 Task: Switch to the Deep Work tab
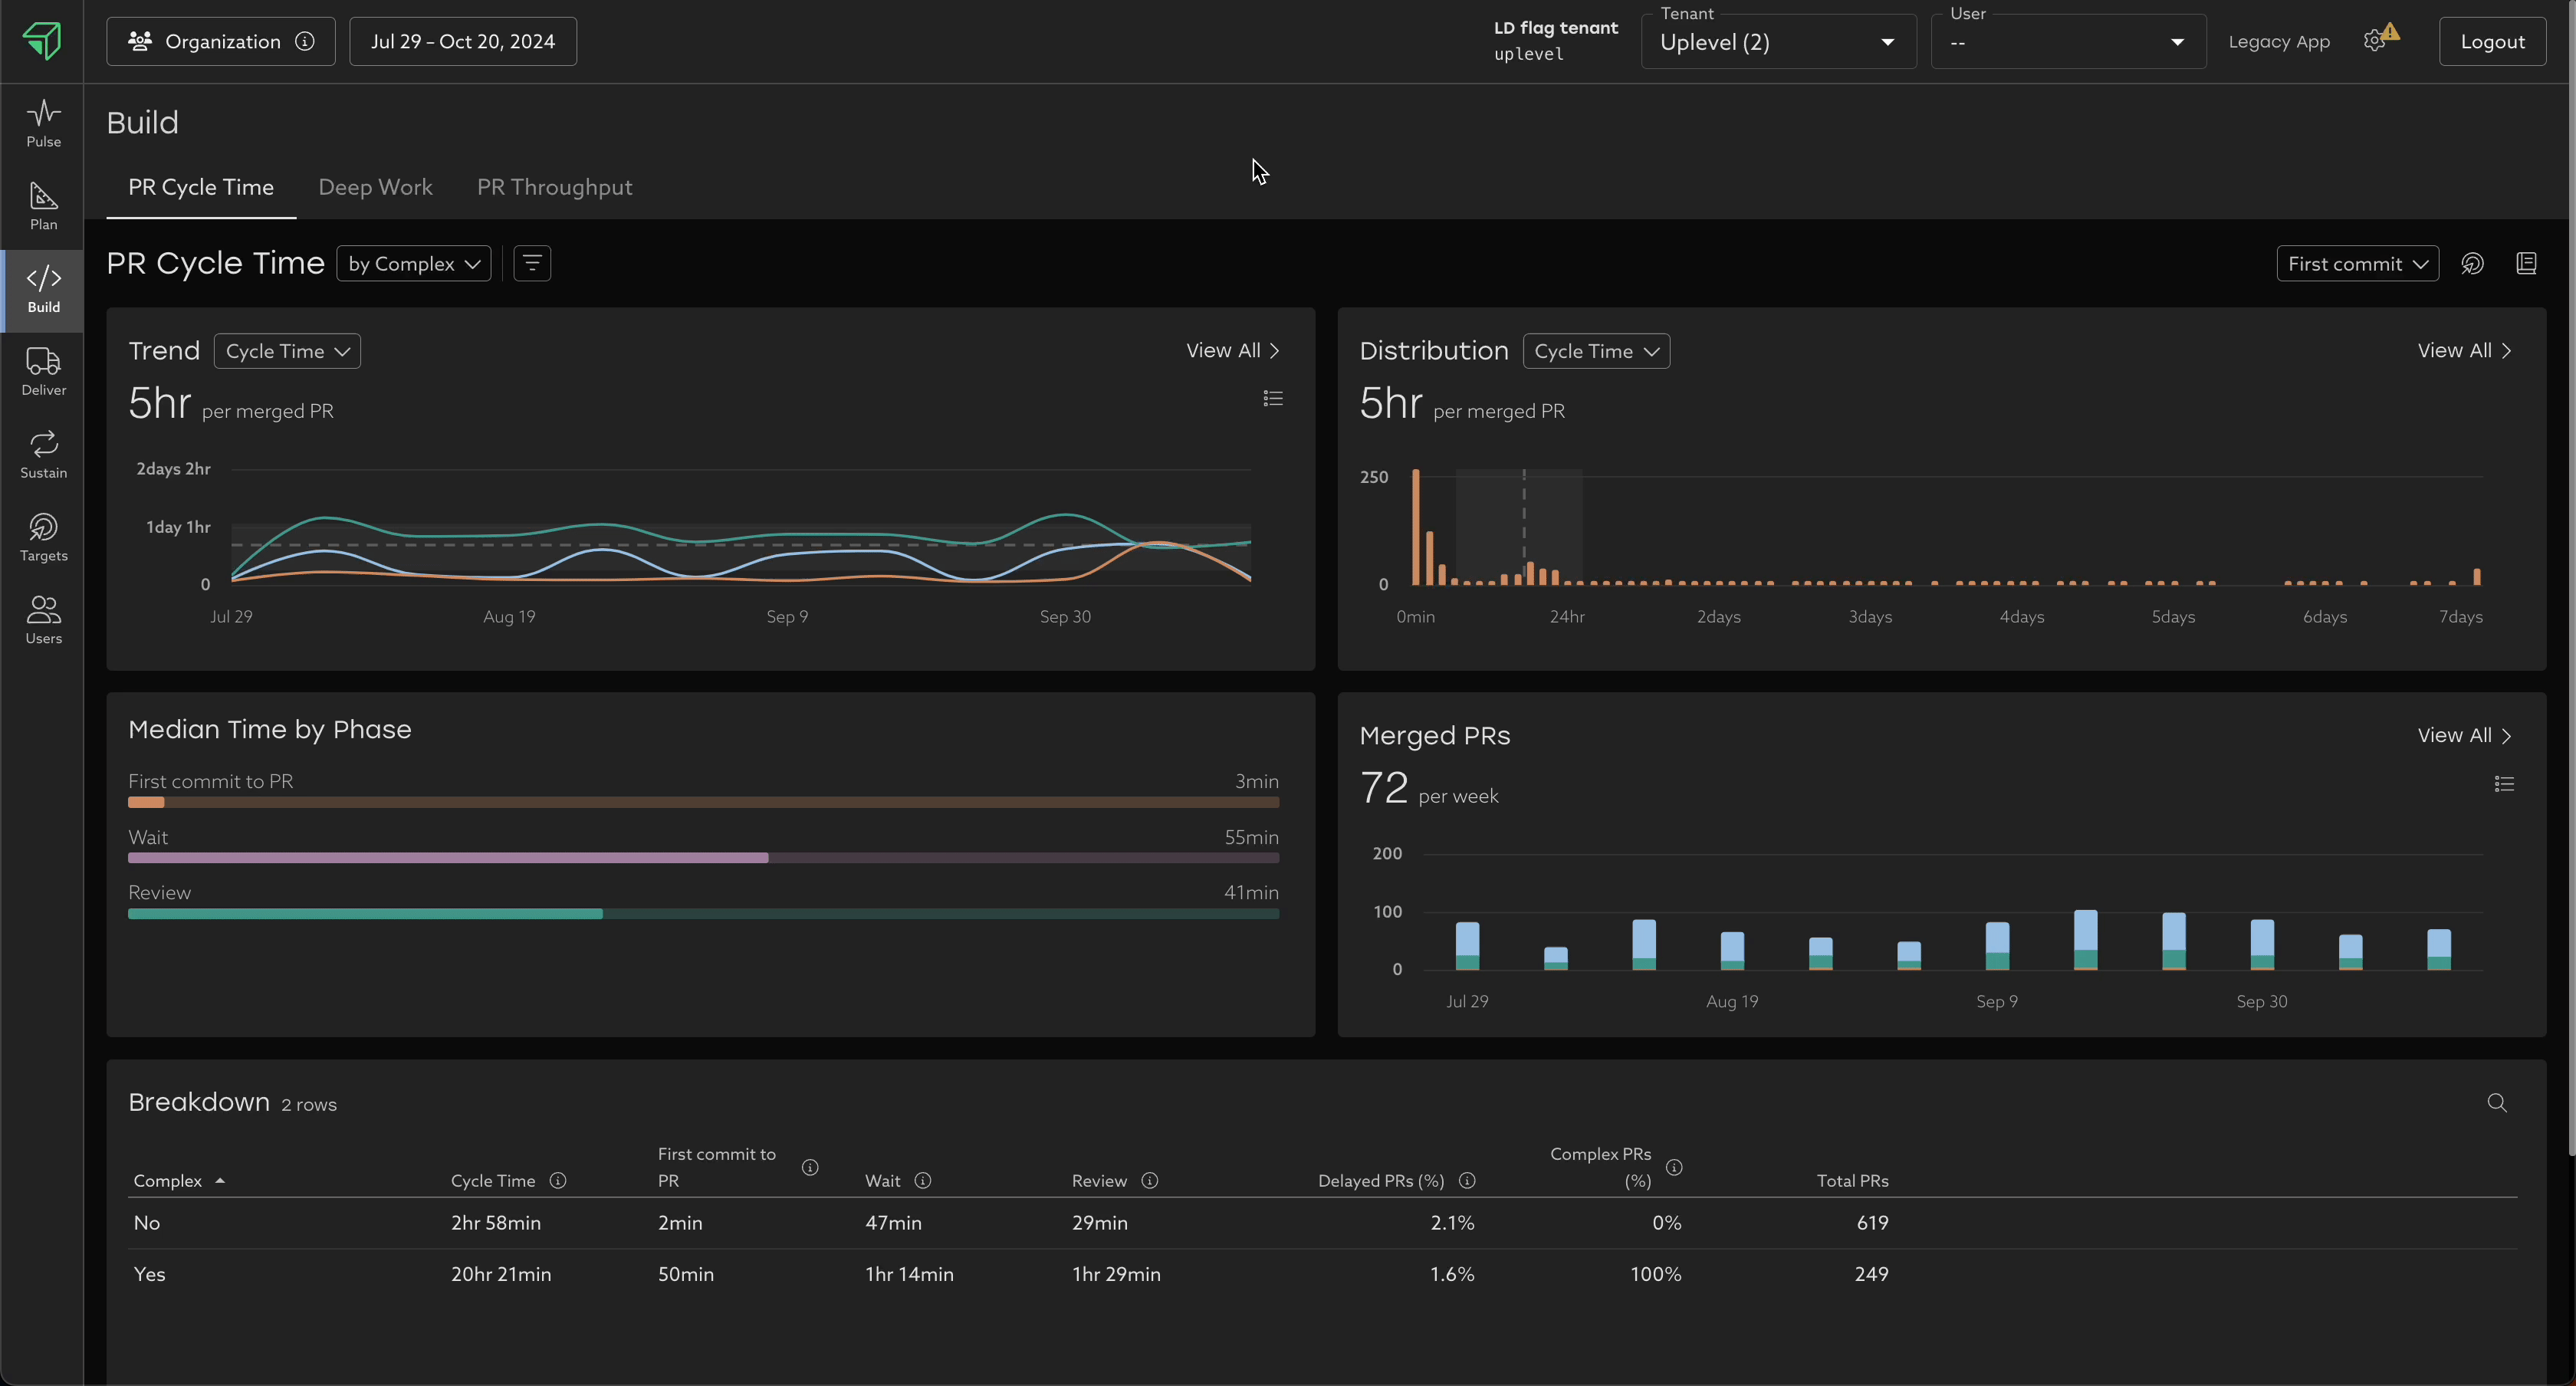pos(375,188)
